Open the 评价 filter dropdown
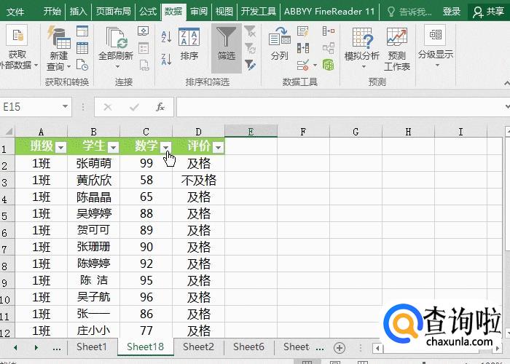510x364 pixels. (219, 148)
